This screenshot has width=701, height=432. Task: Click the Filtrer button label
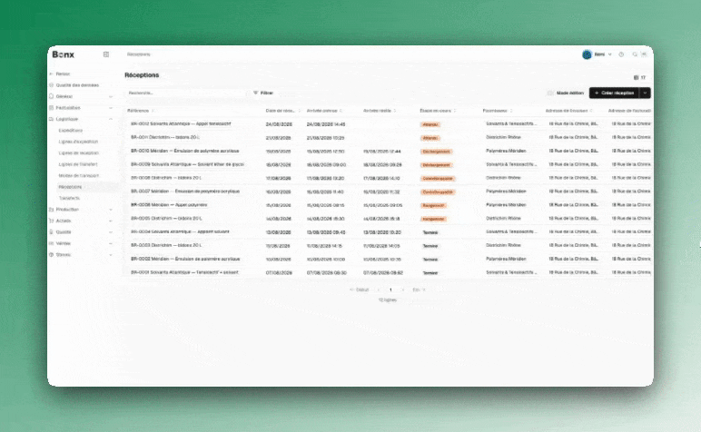tap(267, 93)
